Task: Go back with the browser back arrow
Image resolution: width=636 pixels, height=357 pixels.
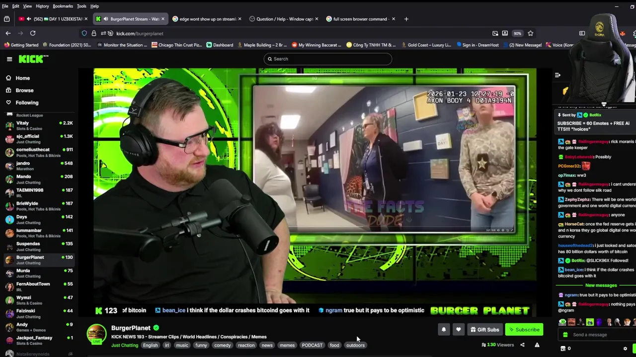Action: (8, 33)
